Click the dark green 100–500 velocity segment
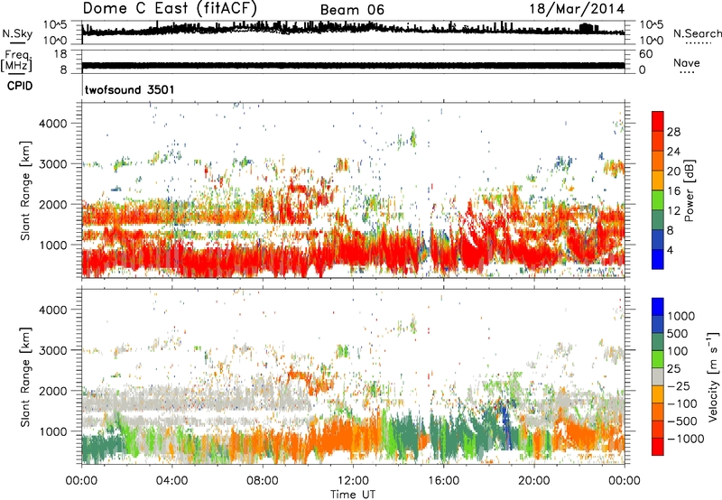 658,342
